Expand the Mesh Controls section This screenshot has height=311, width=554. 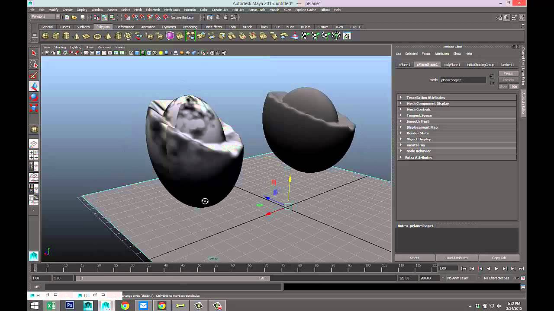[457, 109]
